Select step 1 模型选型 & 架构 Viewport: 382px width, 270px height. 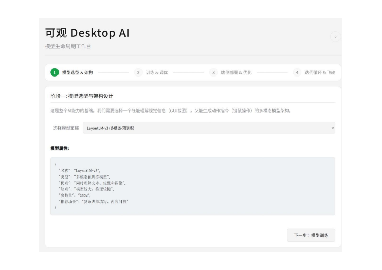[x=71, y=72]
